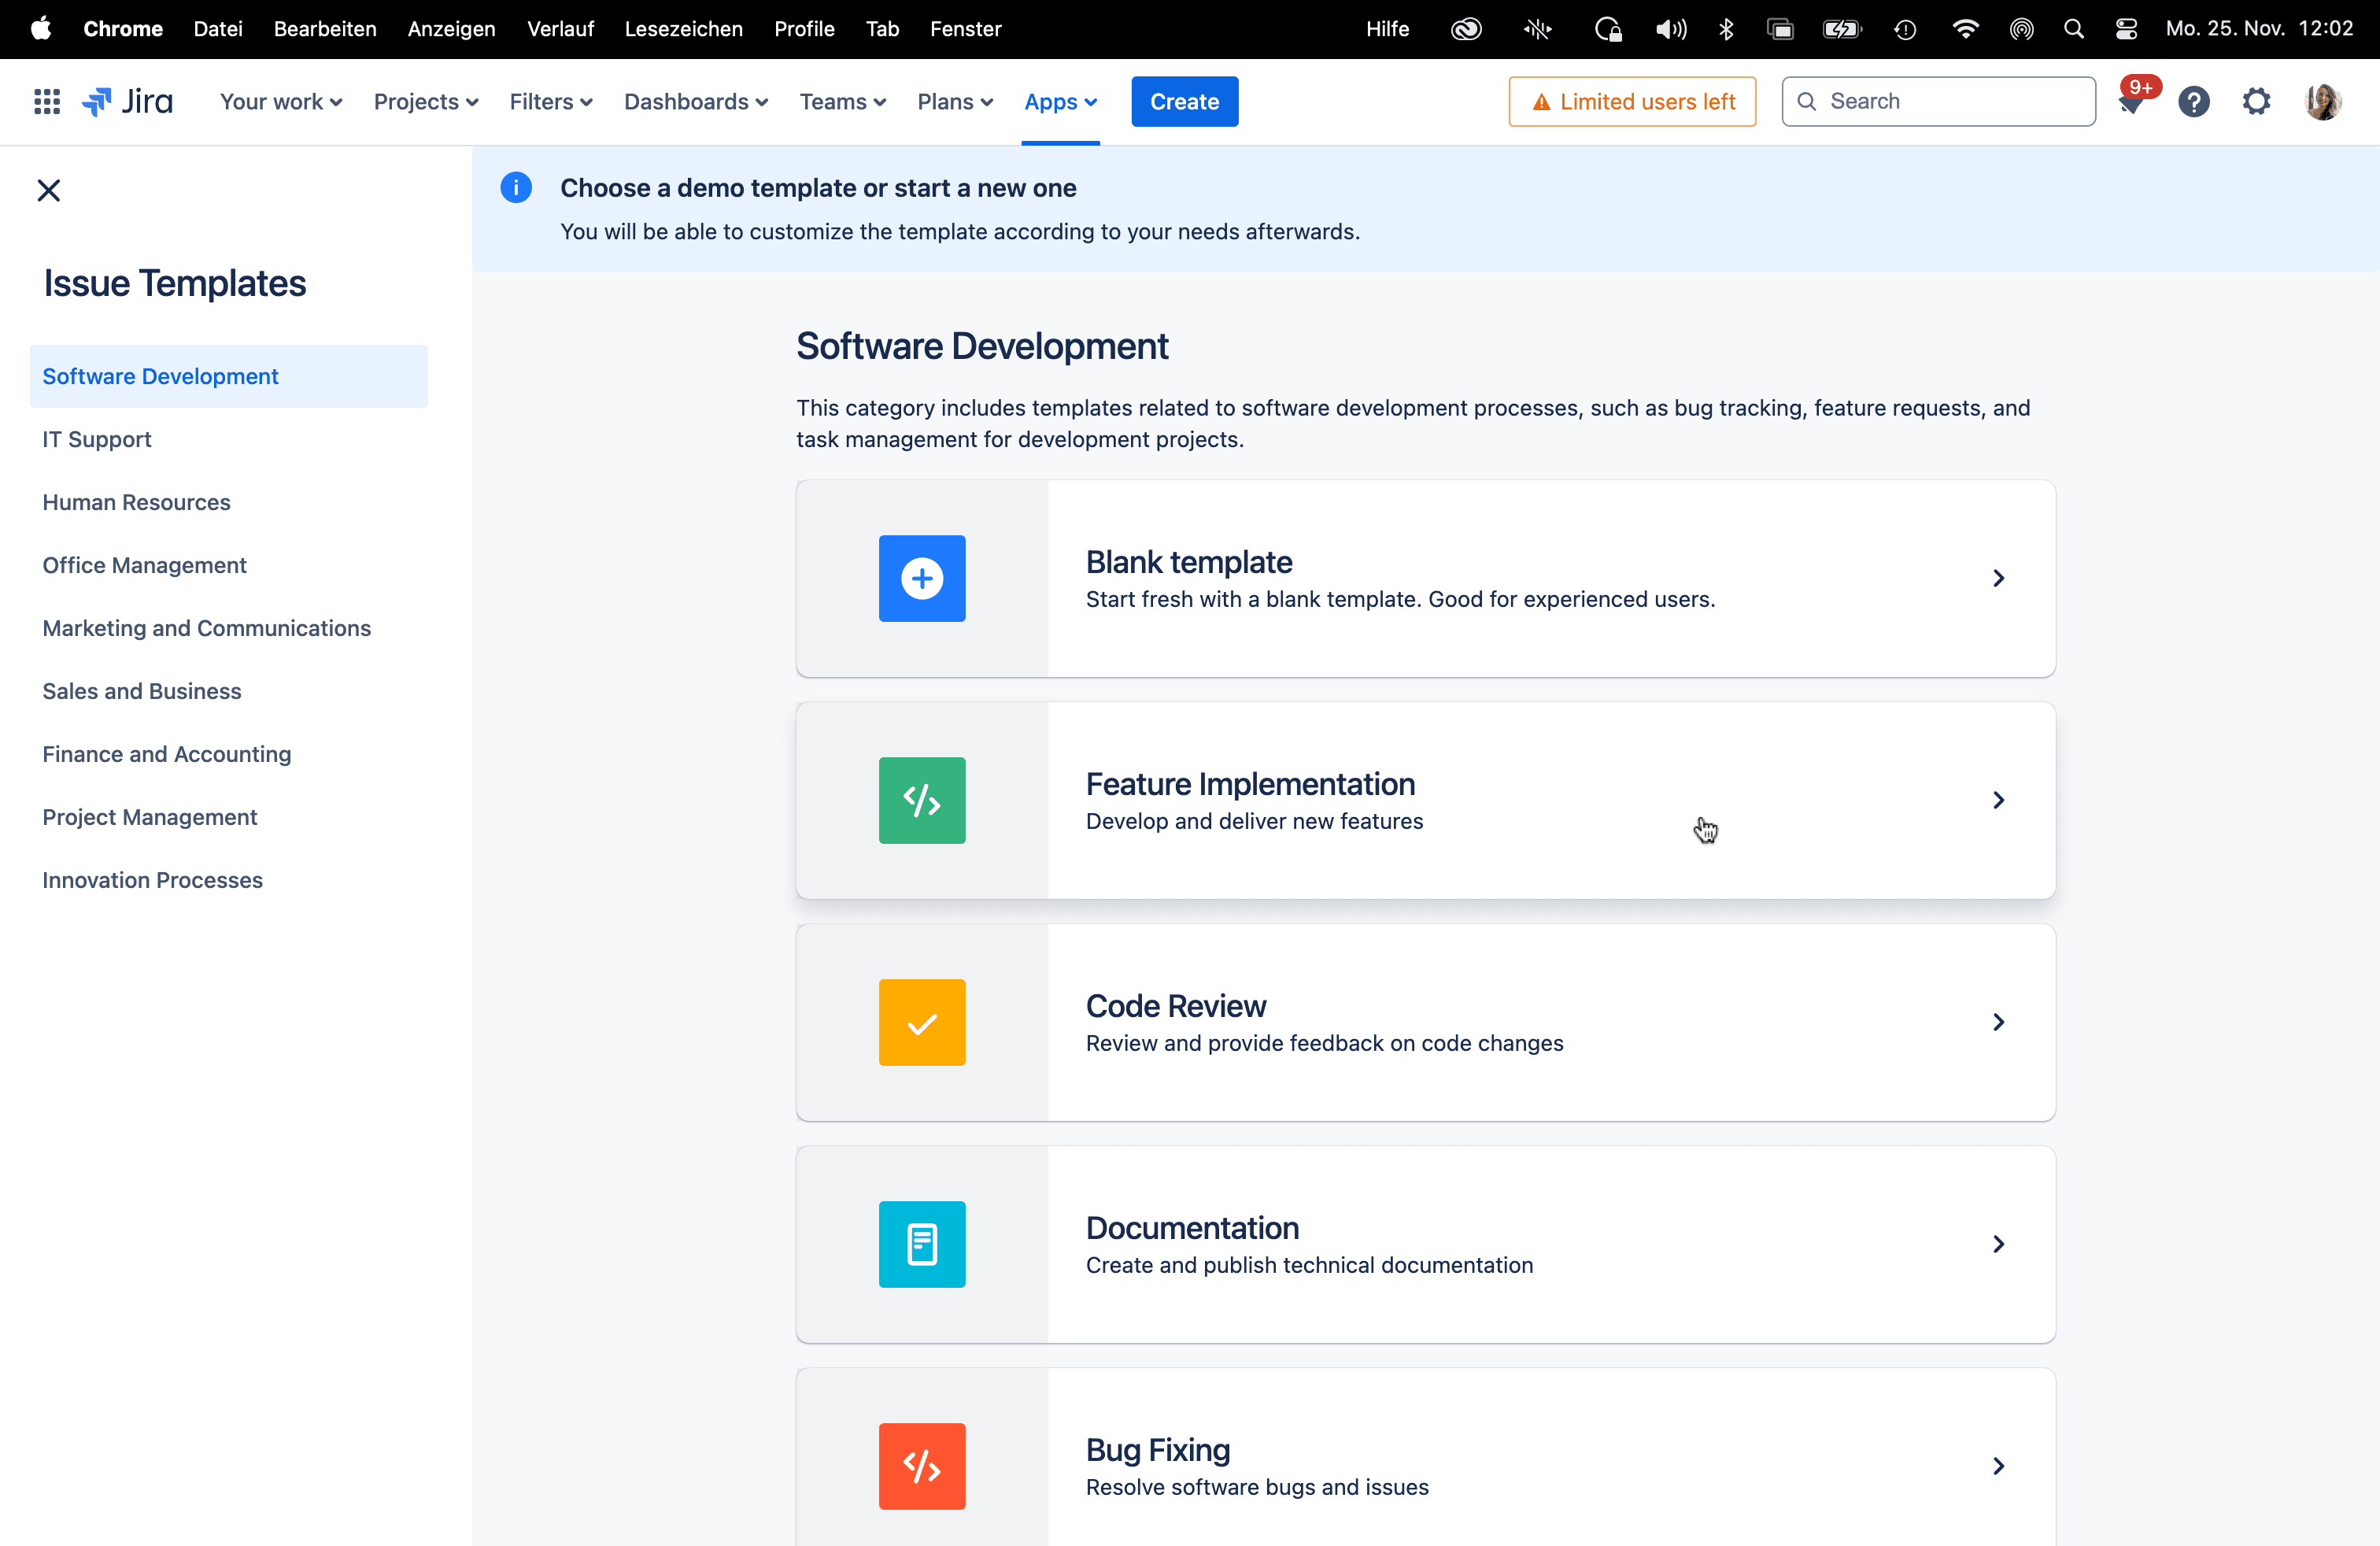Open the help question mark icon
The height and width of the screenshot is (1546, 2380).
tap(2193, 101)
